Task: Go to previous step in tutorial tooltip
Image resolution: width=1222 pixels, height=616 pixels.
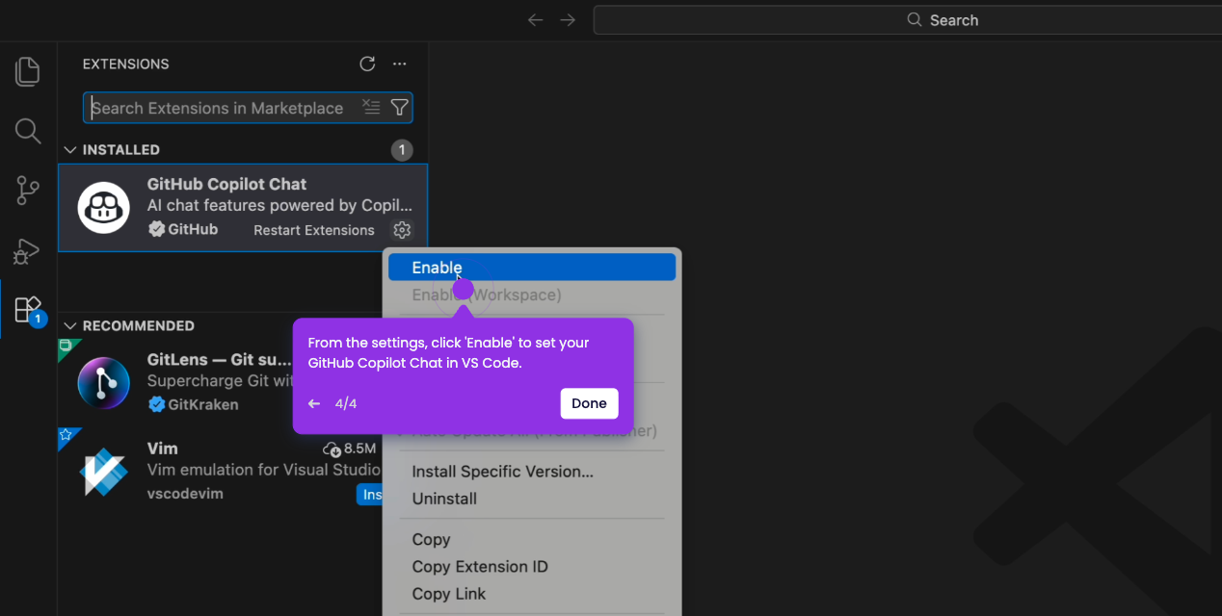Action: point(314,403)
